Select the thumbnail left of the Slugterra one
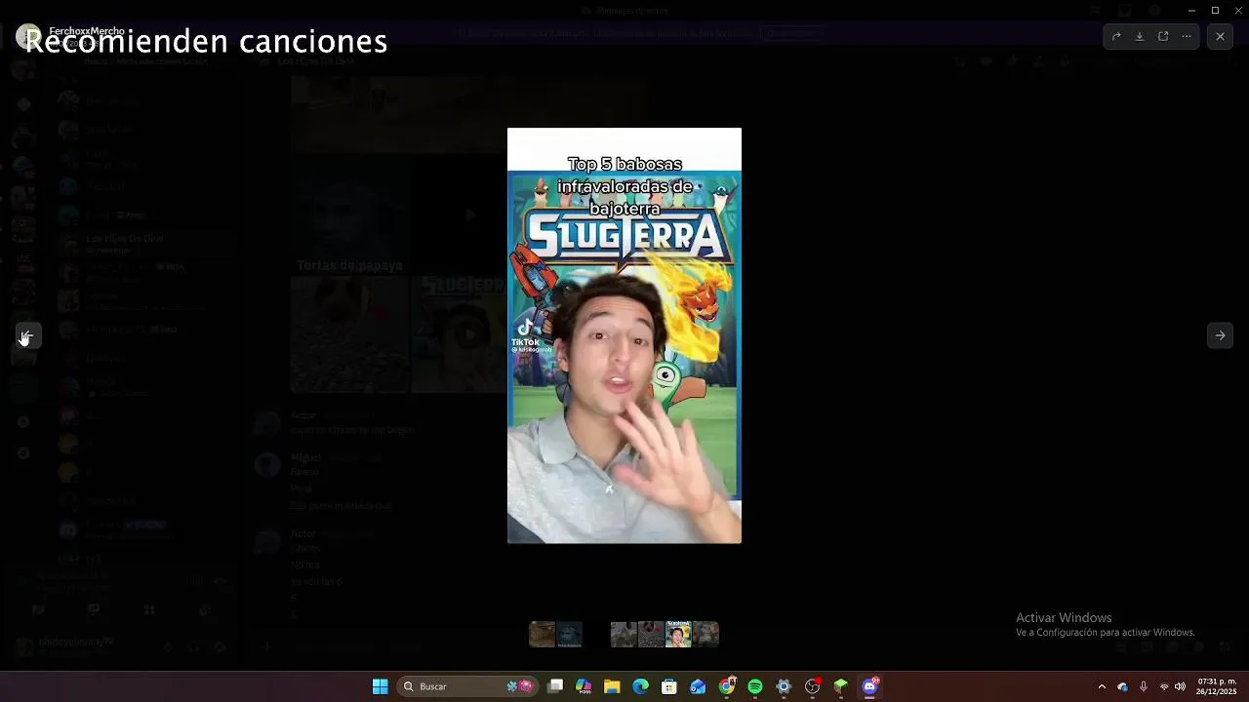 [x=651, y=635]
